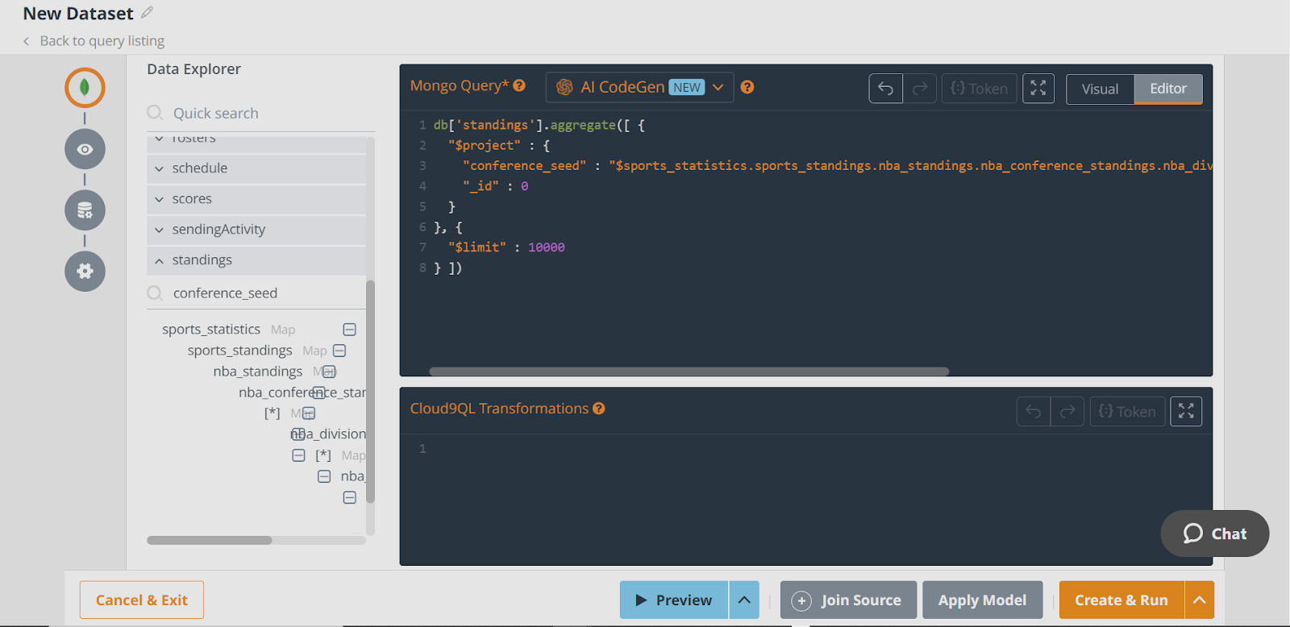Image resolution: width=1290 pixels, height=627 pixels.
Task: Click the Cloud9QL Transformations help icon
Action: tap(599, 409)
